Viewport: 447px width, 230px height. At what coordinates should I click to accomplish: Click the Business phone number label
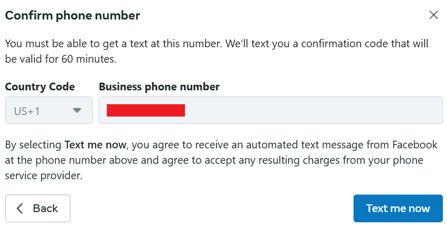159,87
